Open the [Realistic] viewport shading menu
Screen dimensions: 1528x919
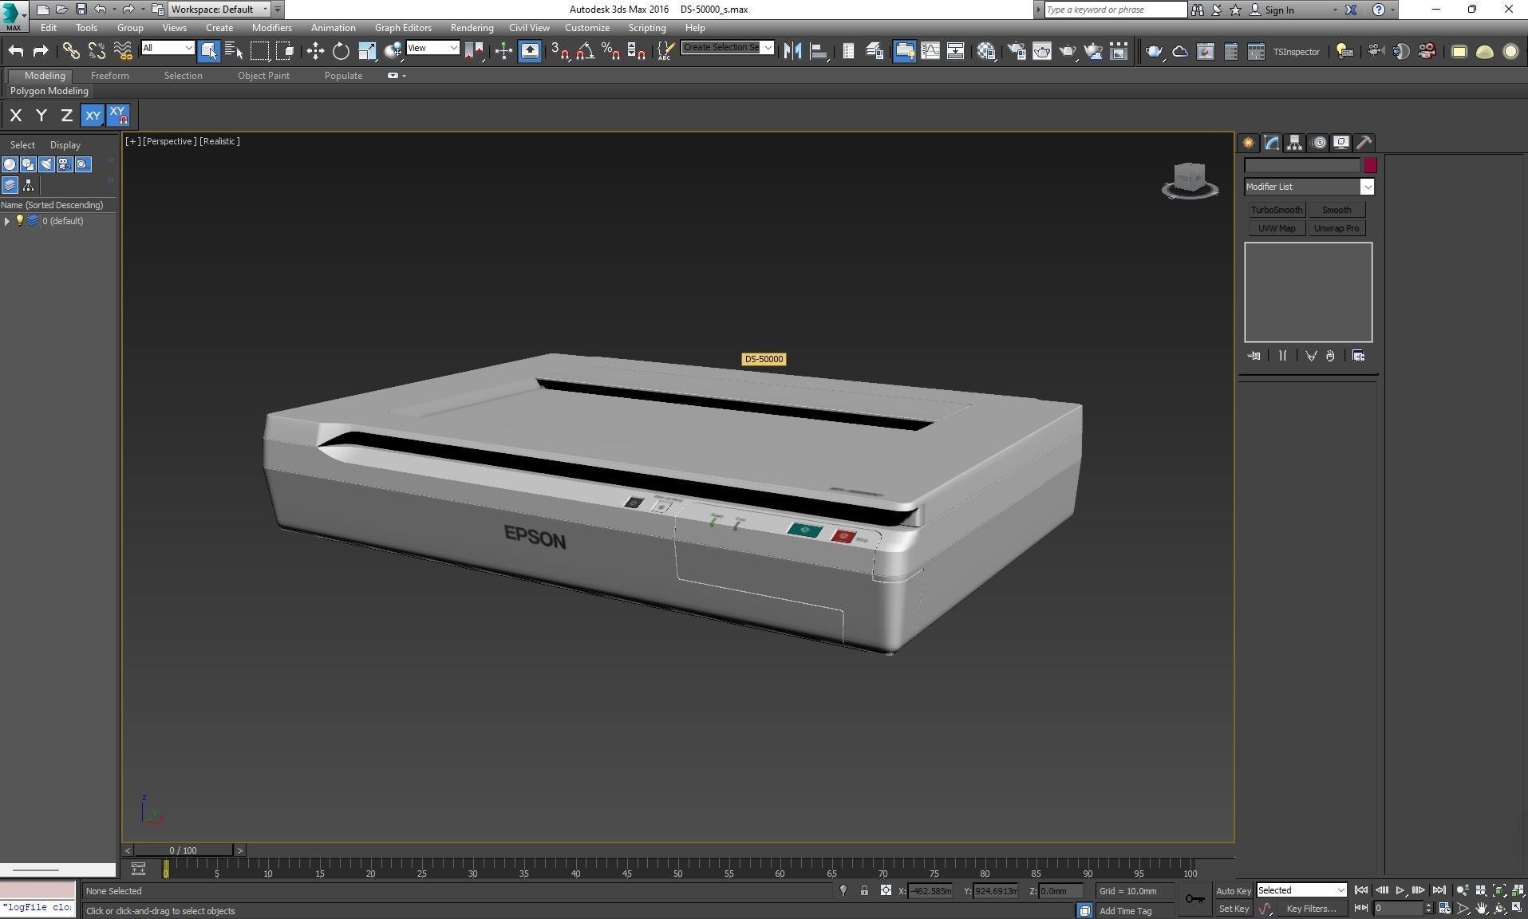[x=219, y=141]
